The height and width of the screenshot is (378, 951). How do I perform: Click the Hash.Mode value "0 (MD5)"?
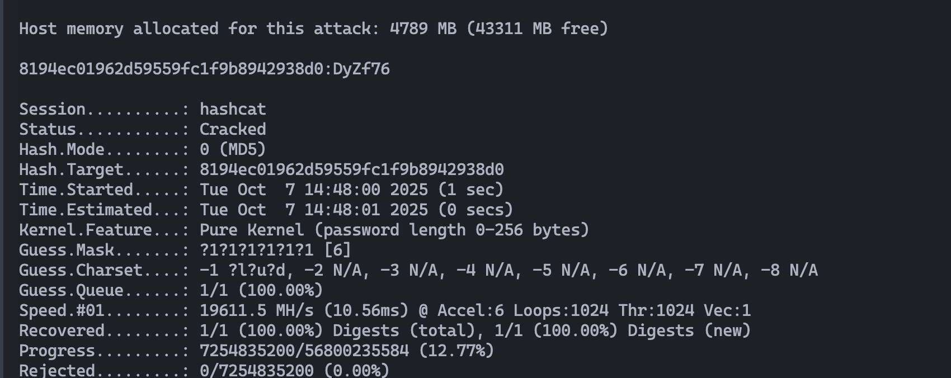pyautogui.click(x=233, y=149)
